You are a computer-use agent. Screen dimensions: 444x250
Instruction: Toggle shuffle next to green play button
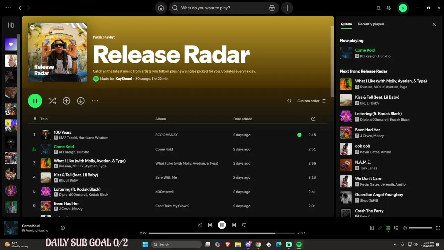click(x=52, y=101)
